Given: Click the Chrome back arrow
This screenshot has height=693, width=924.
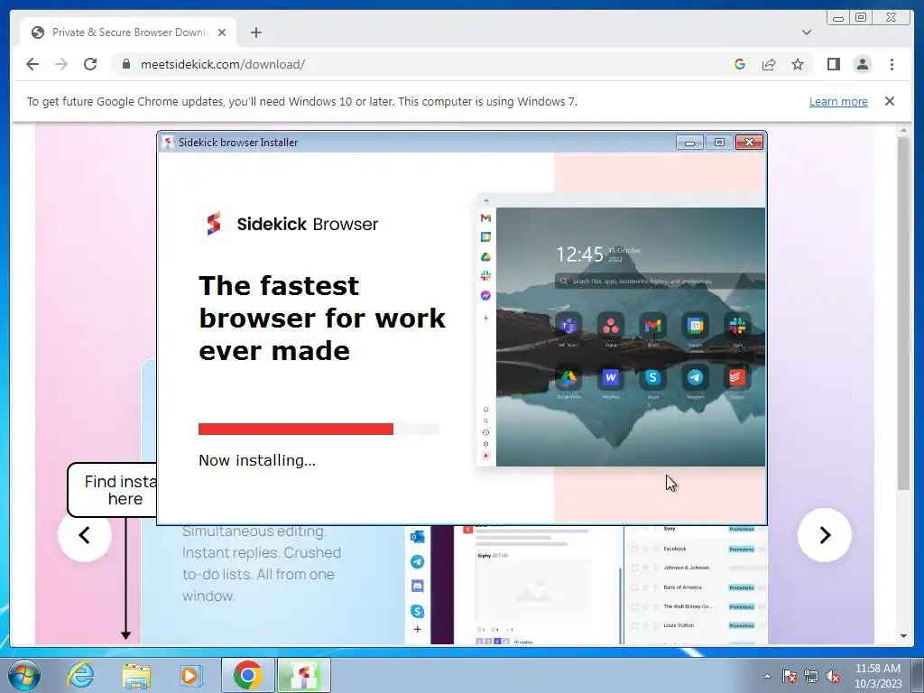Looking at the screenshot, I should [x=32, y=64].
